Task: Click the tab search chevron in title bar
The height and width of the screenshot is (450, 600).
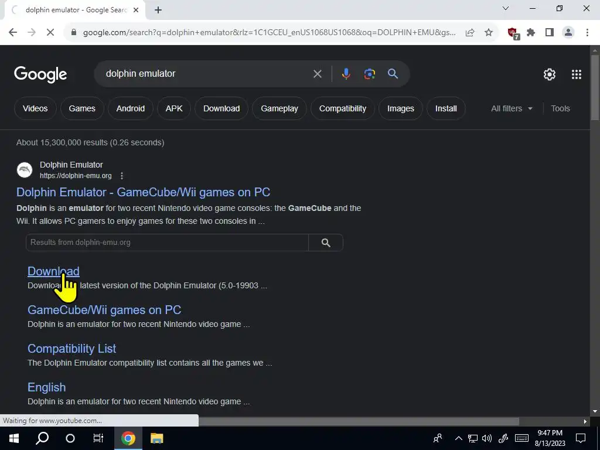Action: [506, 8]
